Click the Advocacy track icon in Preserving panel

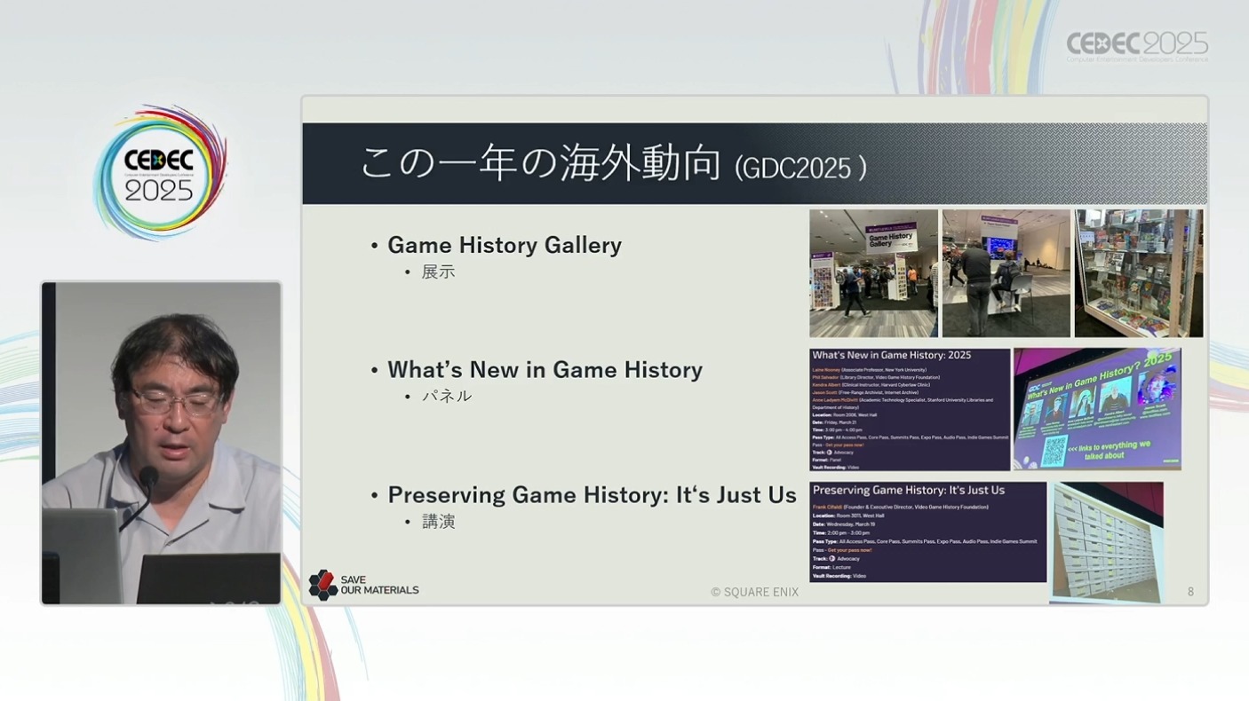click(x=831, y=559)
